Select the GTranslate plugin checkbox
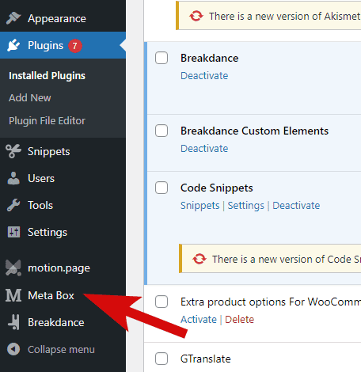Image resolution: width=361 pixels, height=372 pixels. [161, 359]
